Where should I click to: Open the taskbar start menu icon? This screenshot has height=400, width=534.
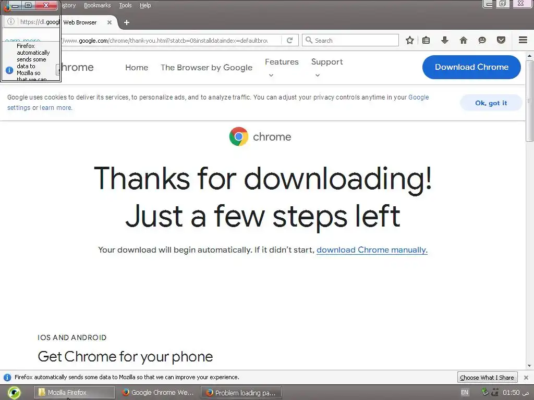click(x=14, y=393)
